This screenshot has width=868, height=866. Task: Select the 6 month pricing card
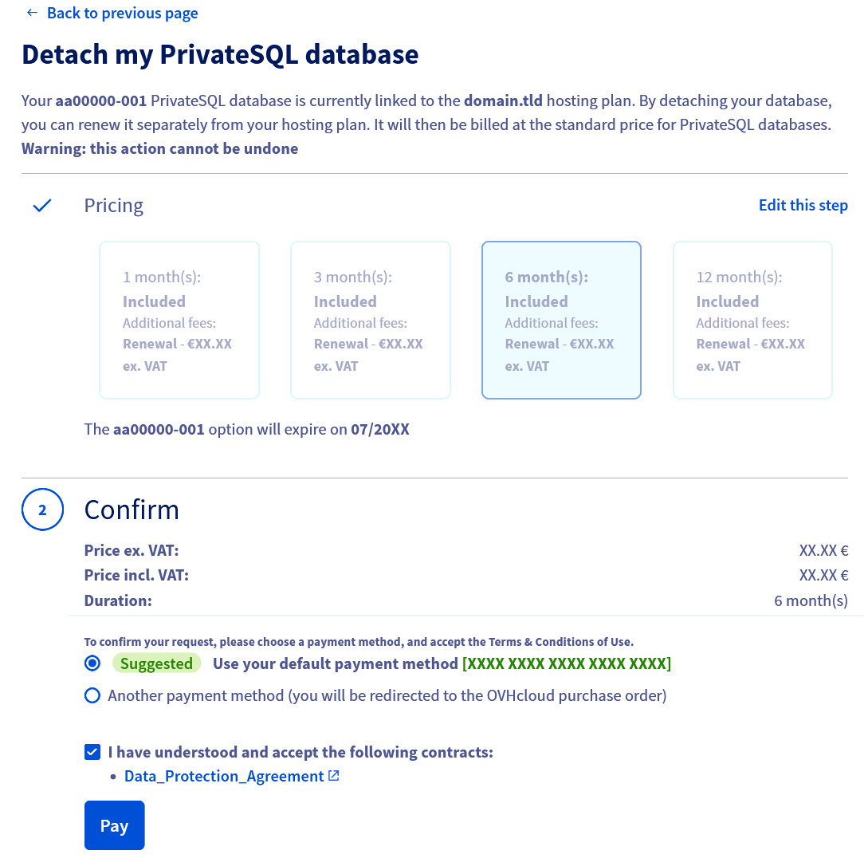[x=561, y=320]
